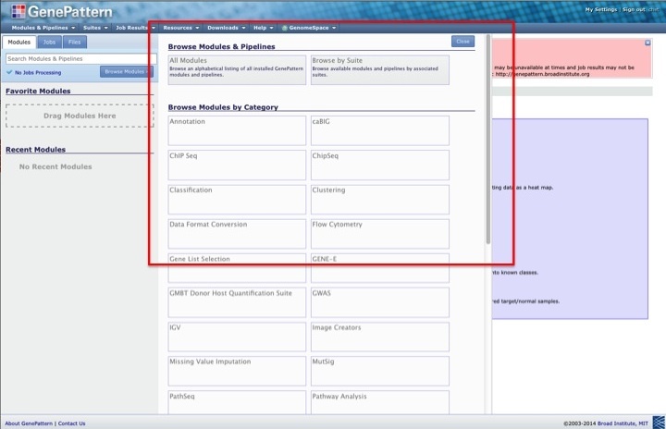Open the Help menu
The height and width of the screenshot is (429, 666).
(264, 28)
